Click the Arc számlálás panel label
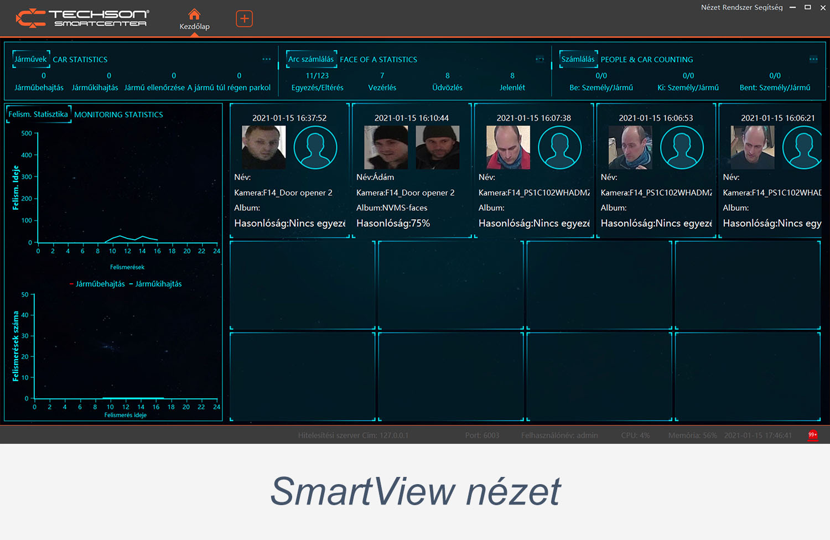830x540 pixels. (x=311, y=59)
